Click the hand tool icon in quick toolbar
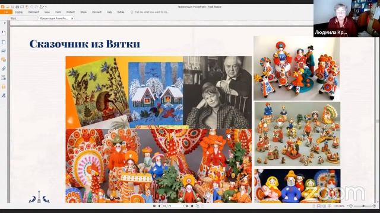380x213 pixels. click(x=41, y=7)
